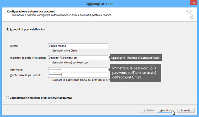Click the disabled Indietro button

pyautogui.click(x=148, y=110)
